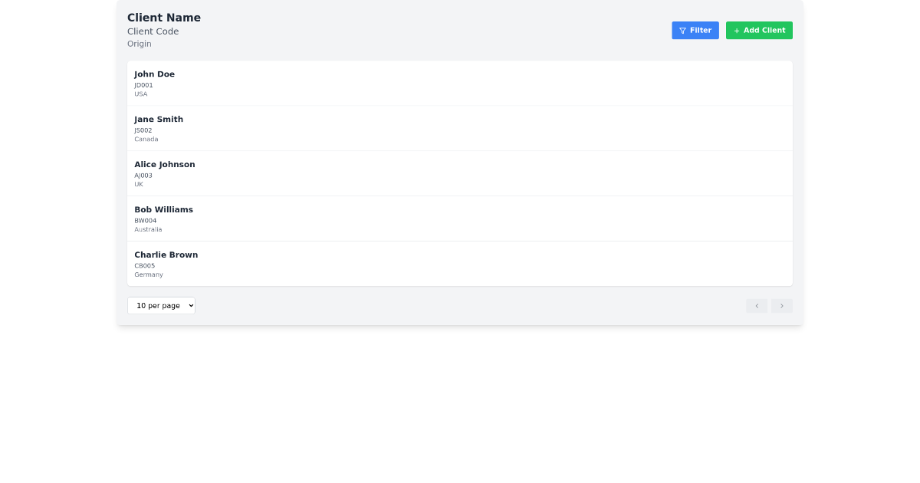Click the 'Origin' column header
The image size is (920, 483).
click(x=140, y=44)
